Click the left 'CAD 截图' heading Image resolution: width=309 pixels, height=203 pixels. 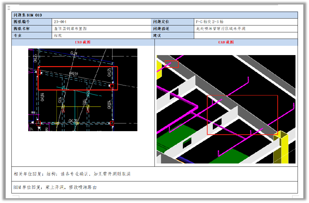click(83, 42)
